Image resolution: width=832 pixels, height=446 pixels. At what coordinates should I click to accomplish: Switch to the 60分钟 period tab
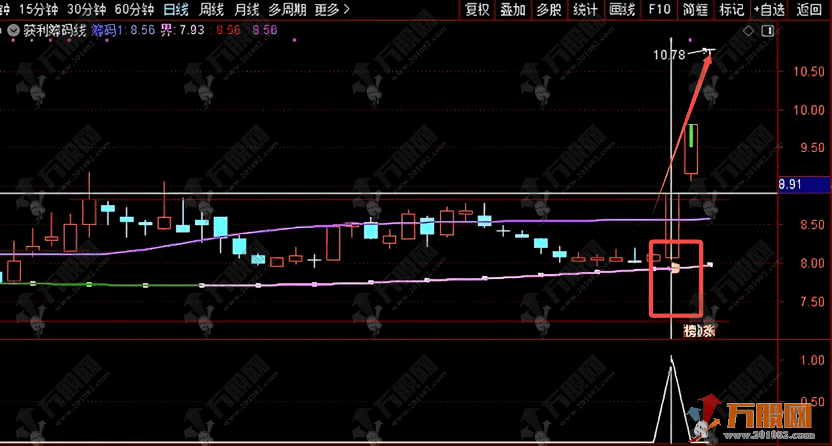click(134, 9)
